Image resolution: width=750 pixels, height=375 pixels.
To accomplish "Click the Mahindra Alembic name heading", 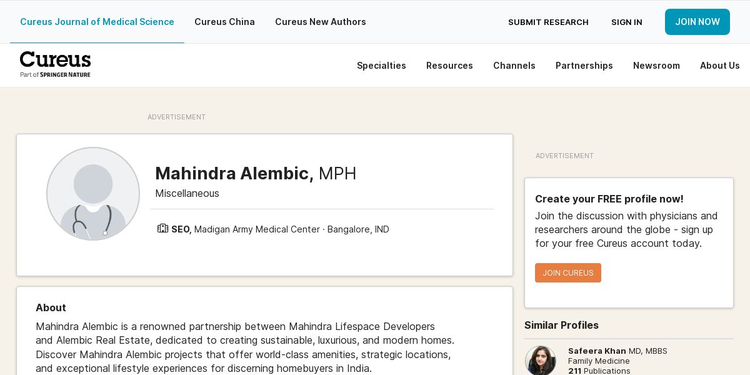I will tap(234, 173).
